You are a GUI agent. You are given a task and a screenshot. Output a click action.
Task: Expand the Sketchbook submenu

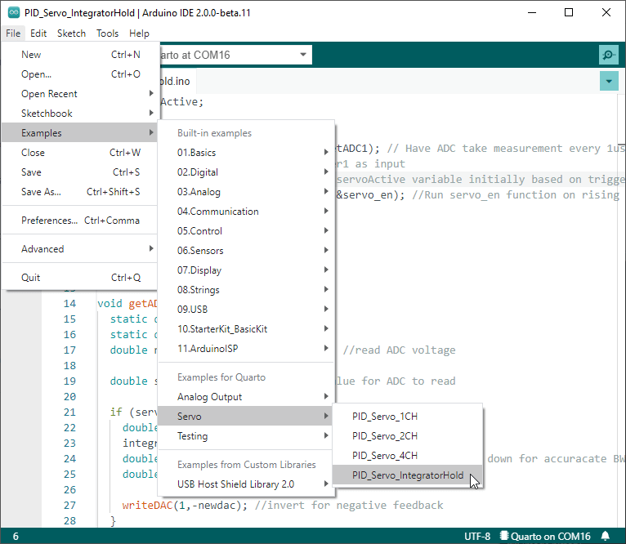pyautogui.click(x=80, y=113)
